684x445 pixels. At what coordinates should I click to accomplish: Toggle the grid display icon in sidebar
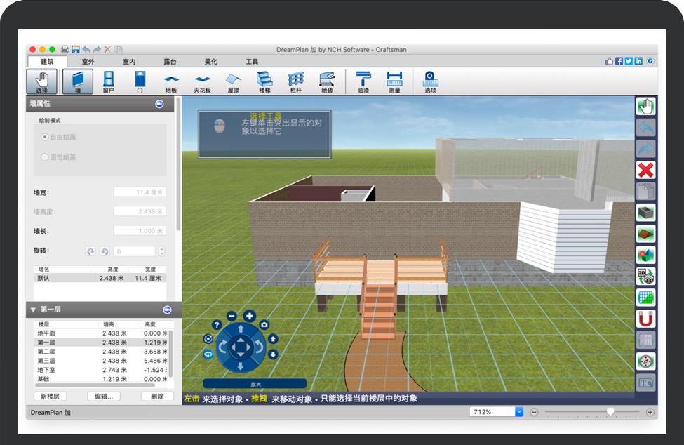645,298
